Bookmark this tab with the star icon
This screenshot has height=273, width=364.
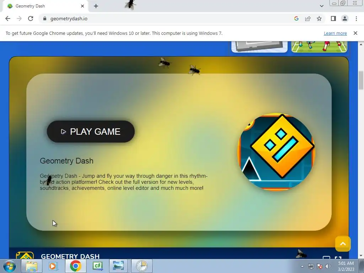(319, 18)
